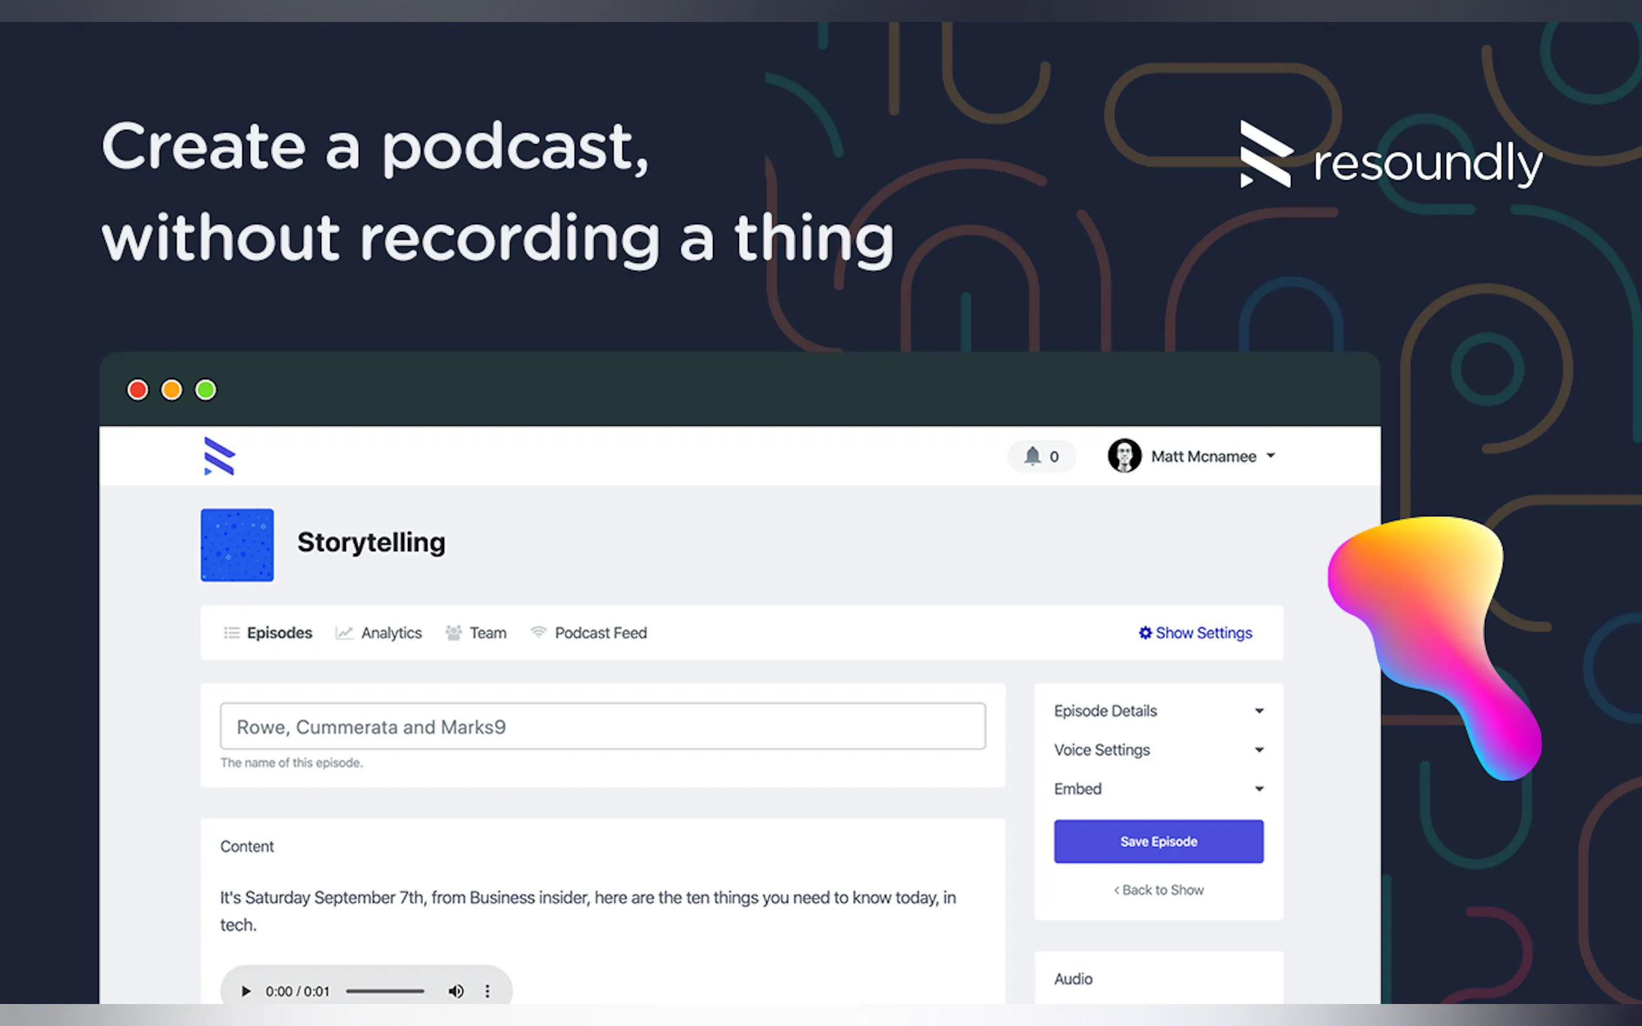Mute the audio player volume
Screen dimensions: 1642x1026
point(456,990)
